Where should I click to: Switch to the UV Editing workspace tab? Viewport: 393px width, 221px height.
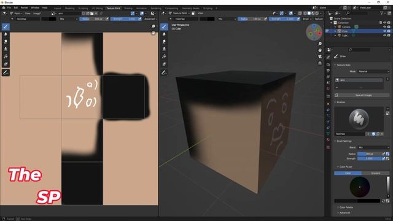(x=97, y=8)
